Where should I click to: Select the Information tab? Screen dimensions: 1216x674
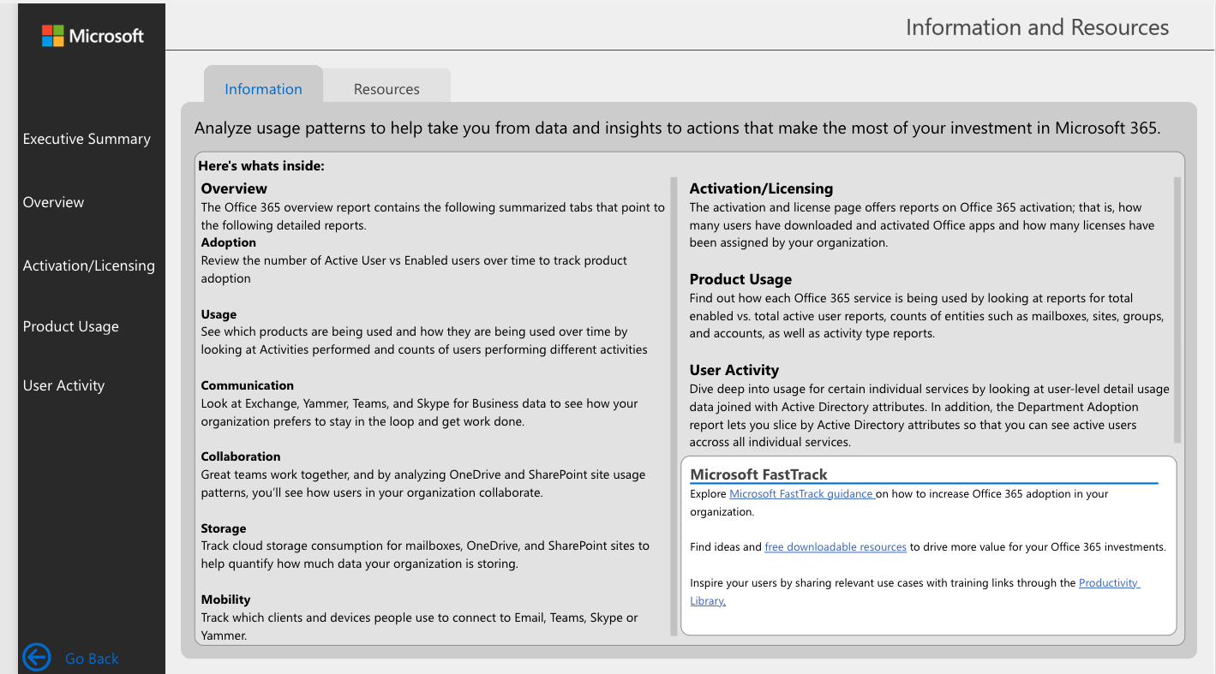(x=263, y=89)
